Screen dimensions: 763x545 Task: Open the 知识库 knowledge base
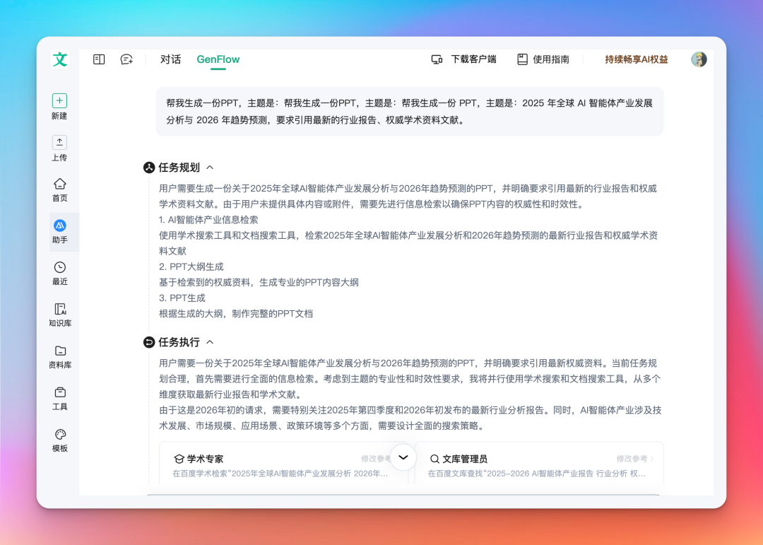[x=59, y=314]
